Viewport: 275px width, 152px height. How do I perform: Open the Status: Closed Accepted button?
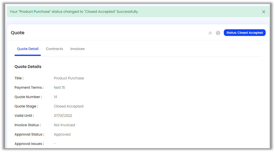pyautogui.click(x=244, y=33)
